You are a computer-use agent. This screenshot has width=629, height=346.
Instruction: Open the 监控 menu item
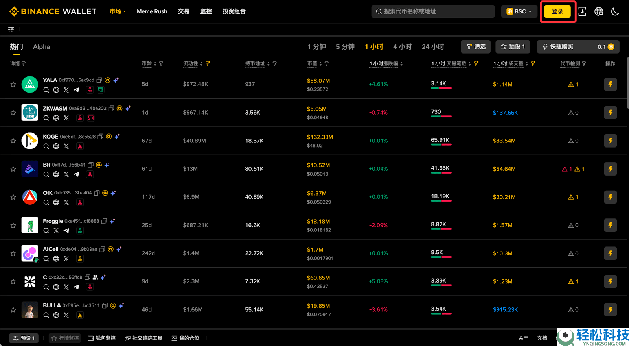206,11
